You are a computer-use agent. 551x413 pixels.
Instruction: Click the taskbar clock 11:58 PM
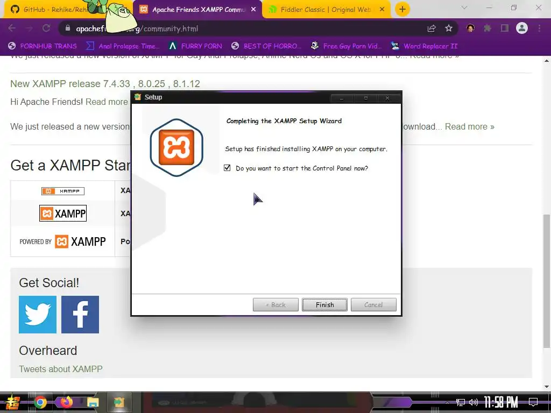(x=501, y=402)
